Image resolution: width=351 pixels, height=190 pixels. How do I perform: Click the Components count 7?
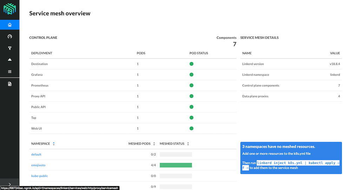234,44
